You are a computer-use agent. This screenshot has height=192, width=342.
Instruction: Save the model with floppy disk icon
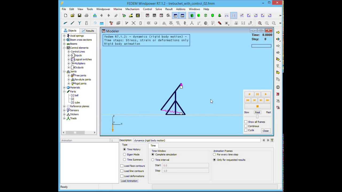click(x=79, y=15)
